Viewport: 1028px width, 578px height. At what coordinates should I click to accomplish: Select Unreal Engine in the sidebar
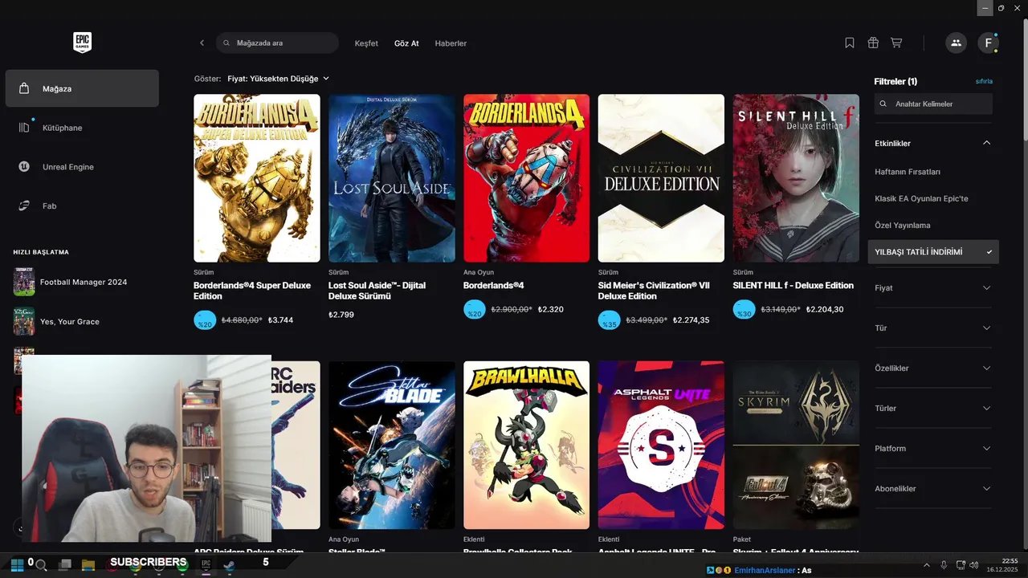(x=82, y=167)
